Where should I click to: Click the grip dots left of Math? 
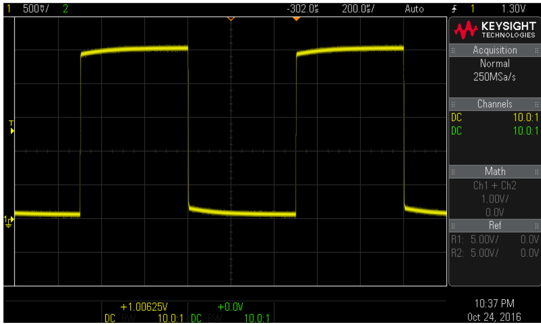454,172
